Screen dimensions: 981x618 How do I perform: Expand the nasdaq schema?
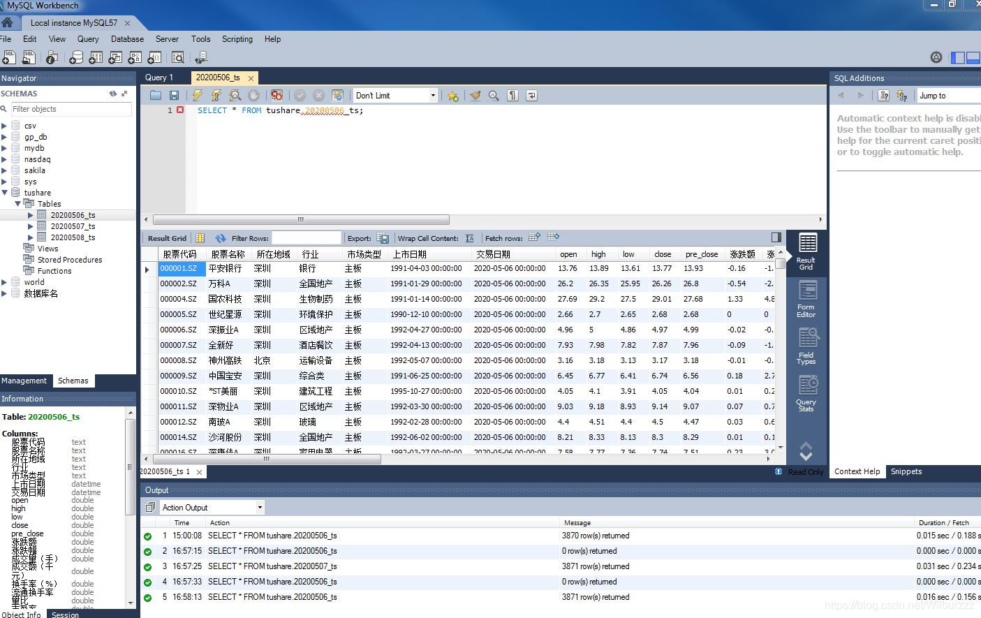4,159
